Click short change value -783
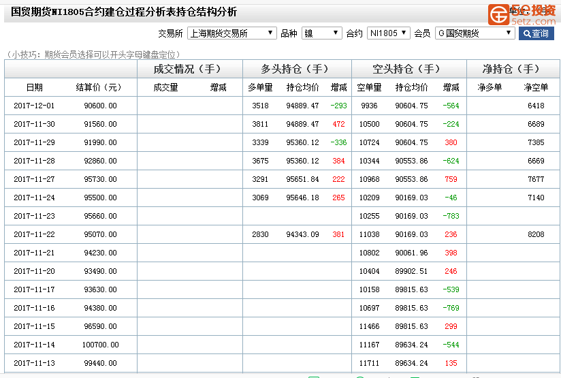 click(x=451, y=216)
